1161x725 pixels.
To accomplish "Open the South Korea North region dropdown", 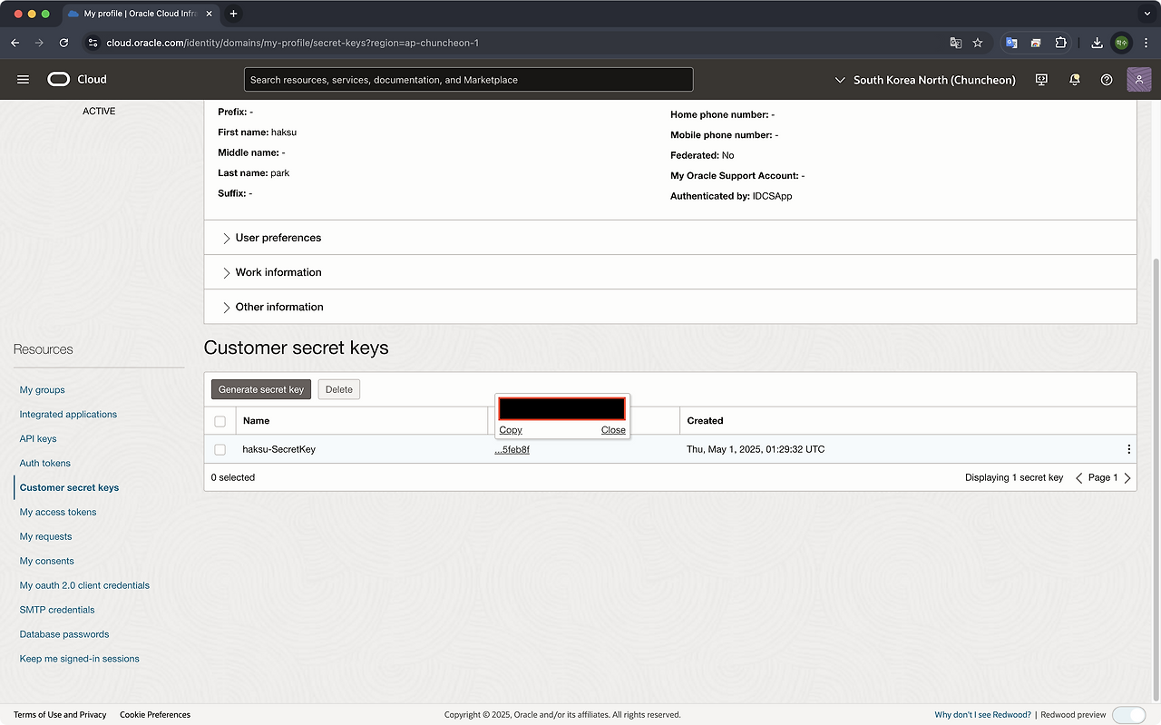I will pos(924,80).
